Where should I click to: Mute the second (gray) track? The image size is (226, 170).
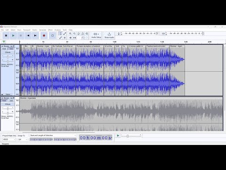pos(4,101)
